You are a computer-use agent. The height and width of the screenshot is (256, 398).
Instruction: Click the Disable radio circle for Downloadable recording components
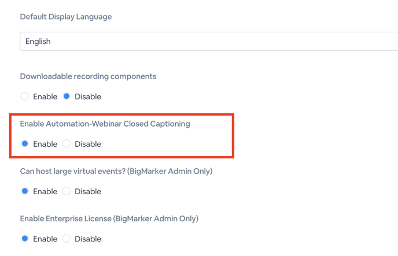[67, 97]
